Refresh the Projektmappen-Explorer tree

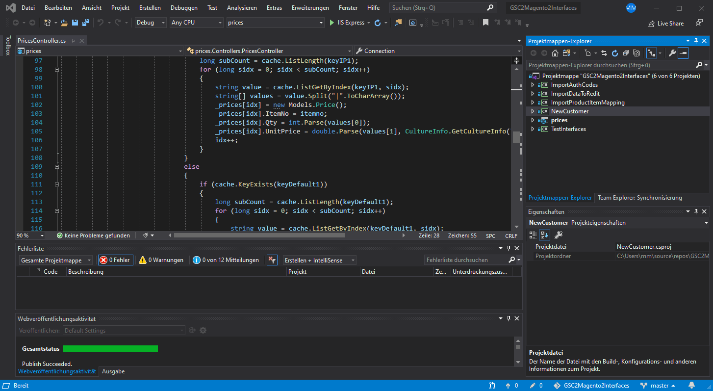pyautogui.click(x=615, y=53)
